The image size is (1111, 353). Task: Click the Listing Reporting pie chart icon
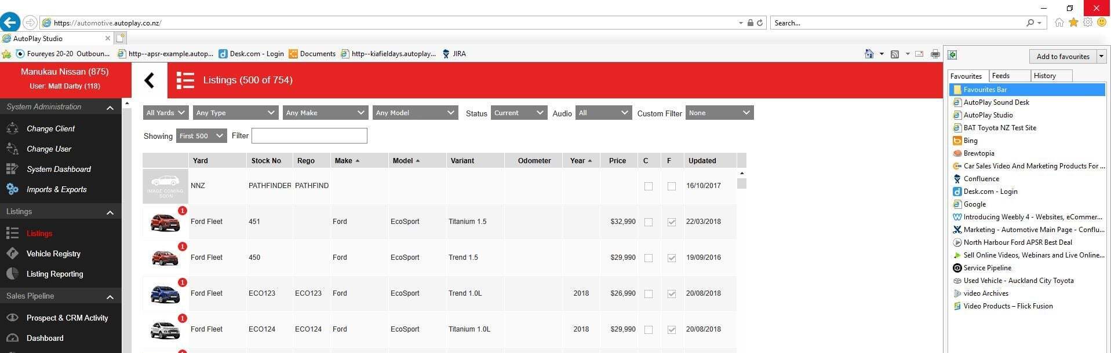12,274
